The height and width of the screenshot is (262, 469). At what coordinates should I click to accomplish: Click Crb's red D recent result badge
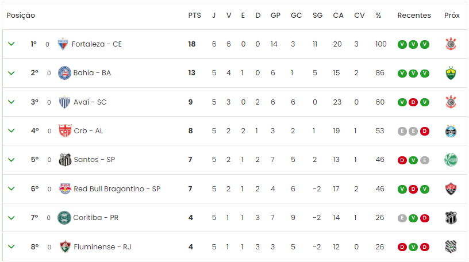click(x=425, y=131)
